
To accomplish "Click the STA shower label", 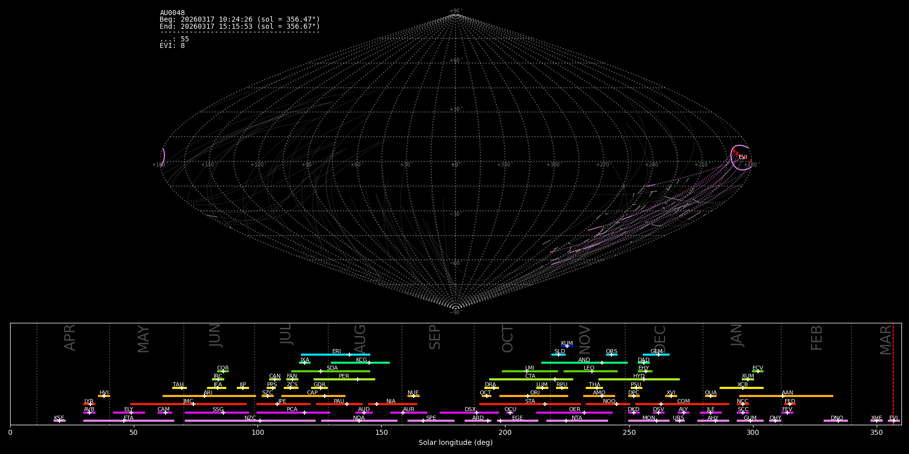I will tap(530, 402).
